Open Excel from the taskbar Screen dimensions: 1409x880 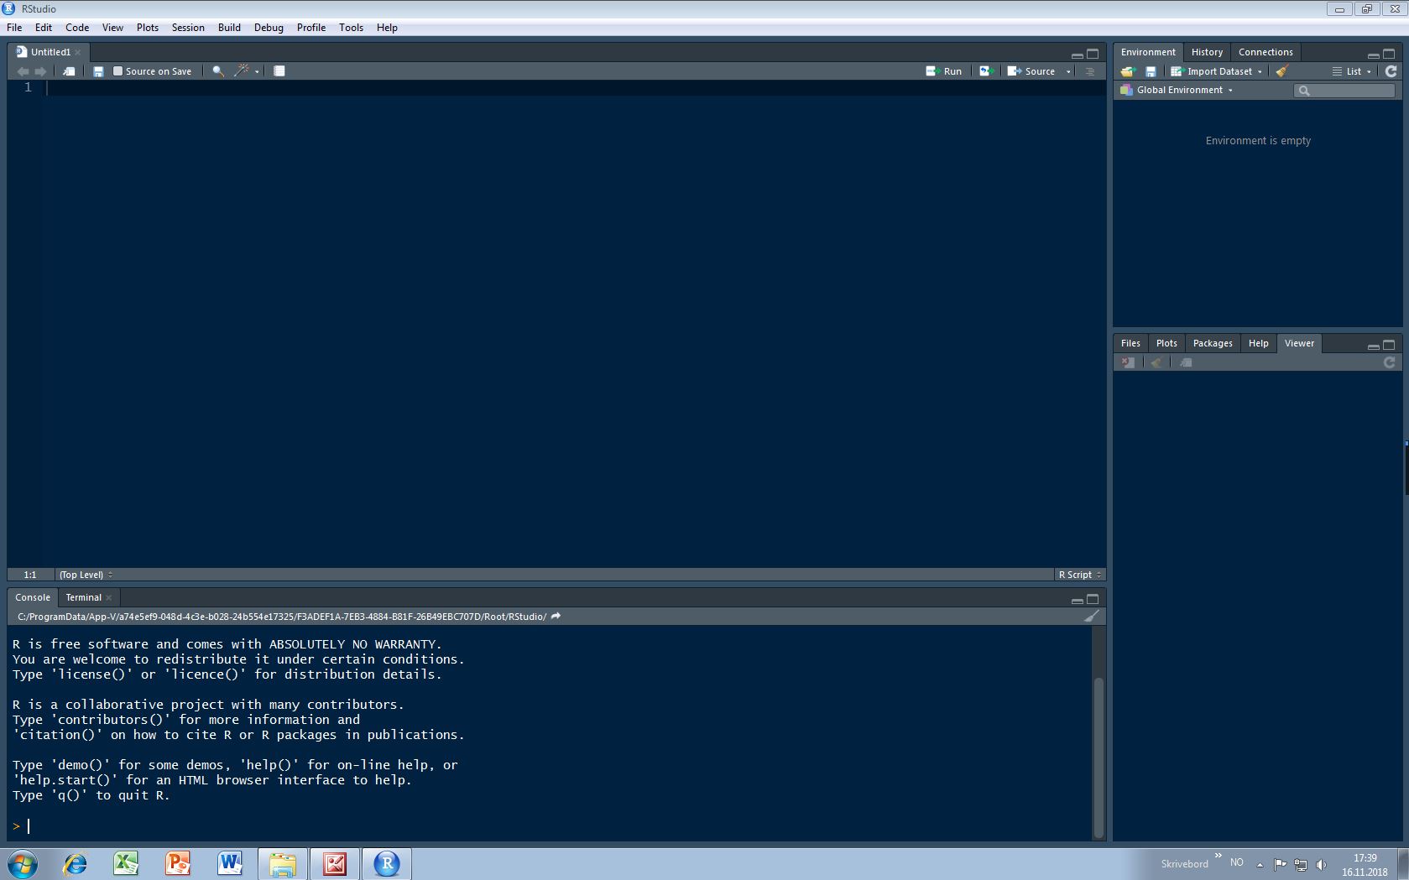[x=126, y=863]
